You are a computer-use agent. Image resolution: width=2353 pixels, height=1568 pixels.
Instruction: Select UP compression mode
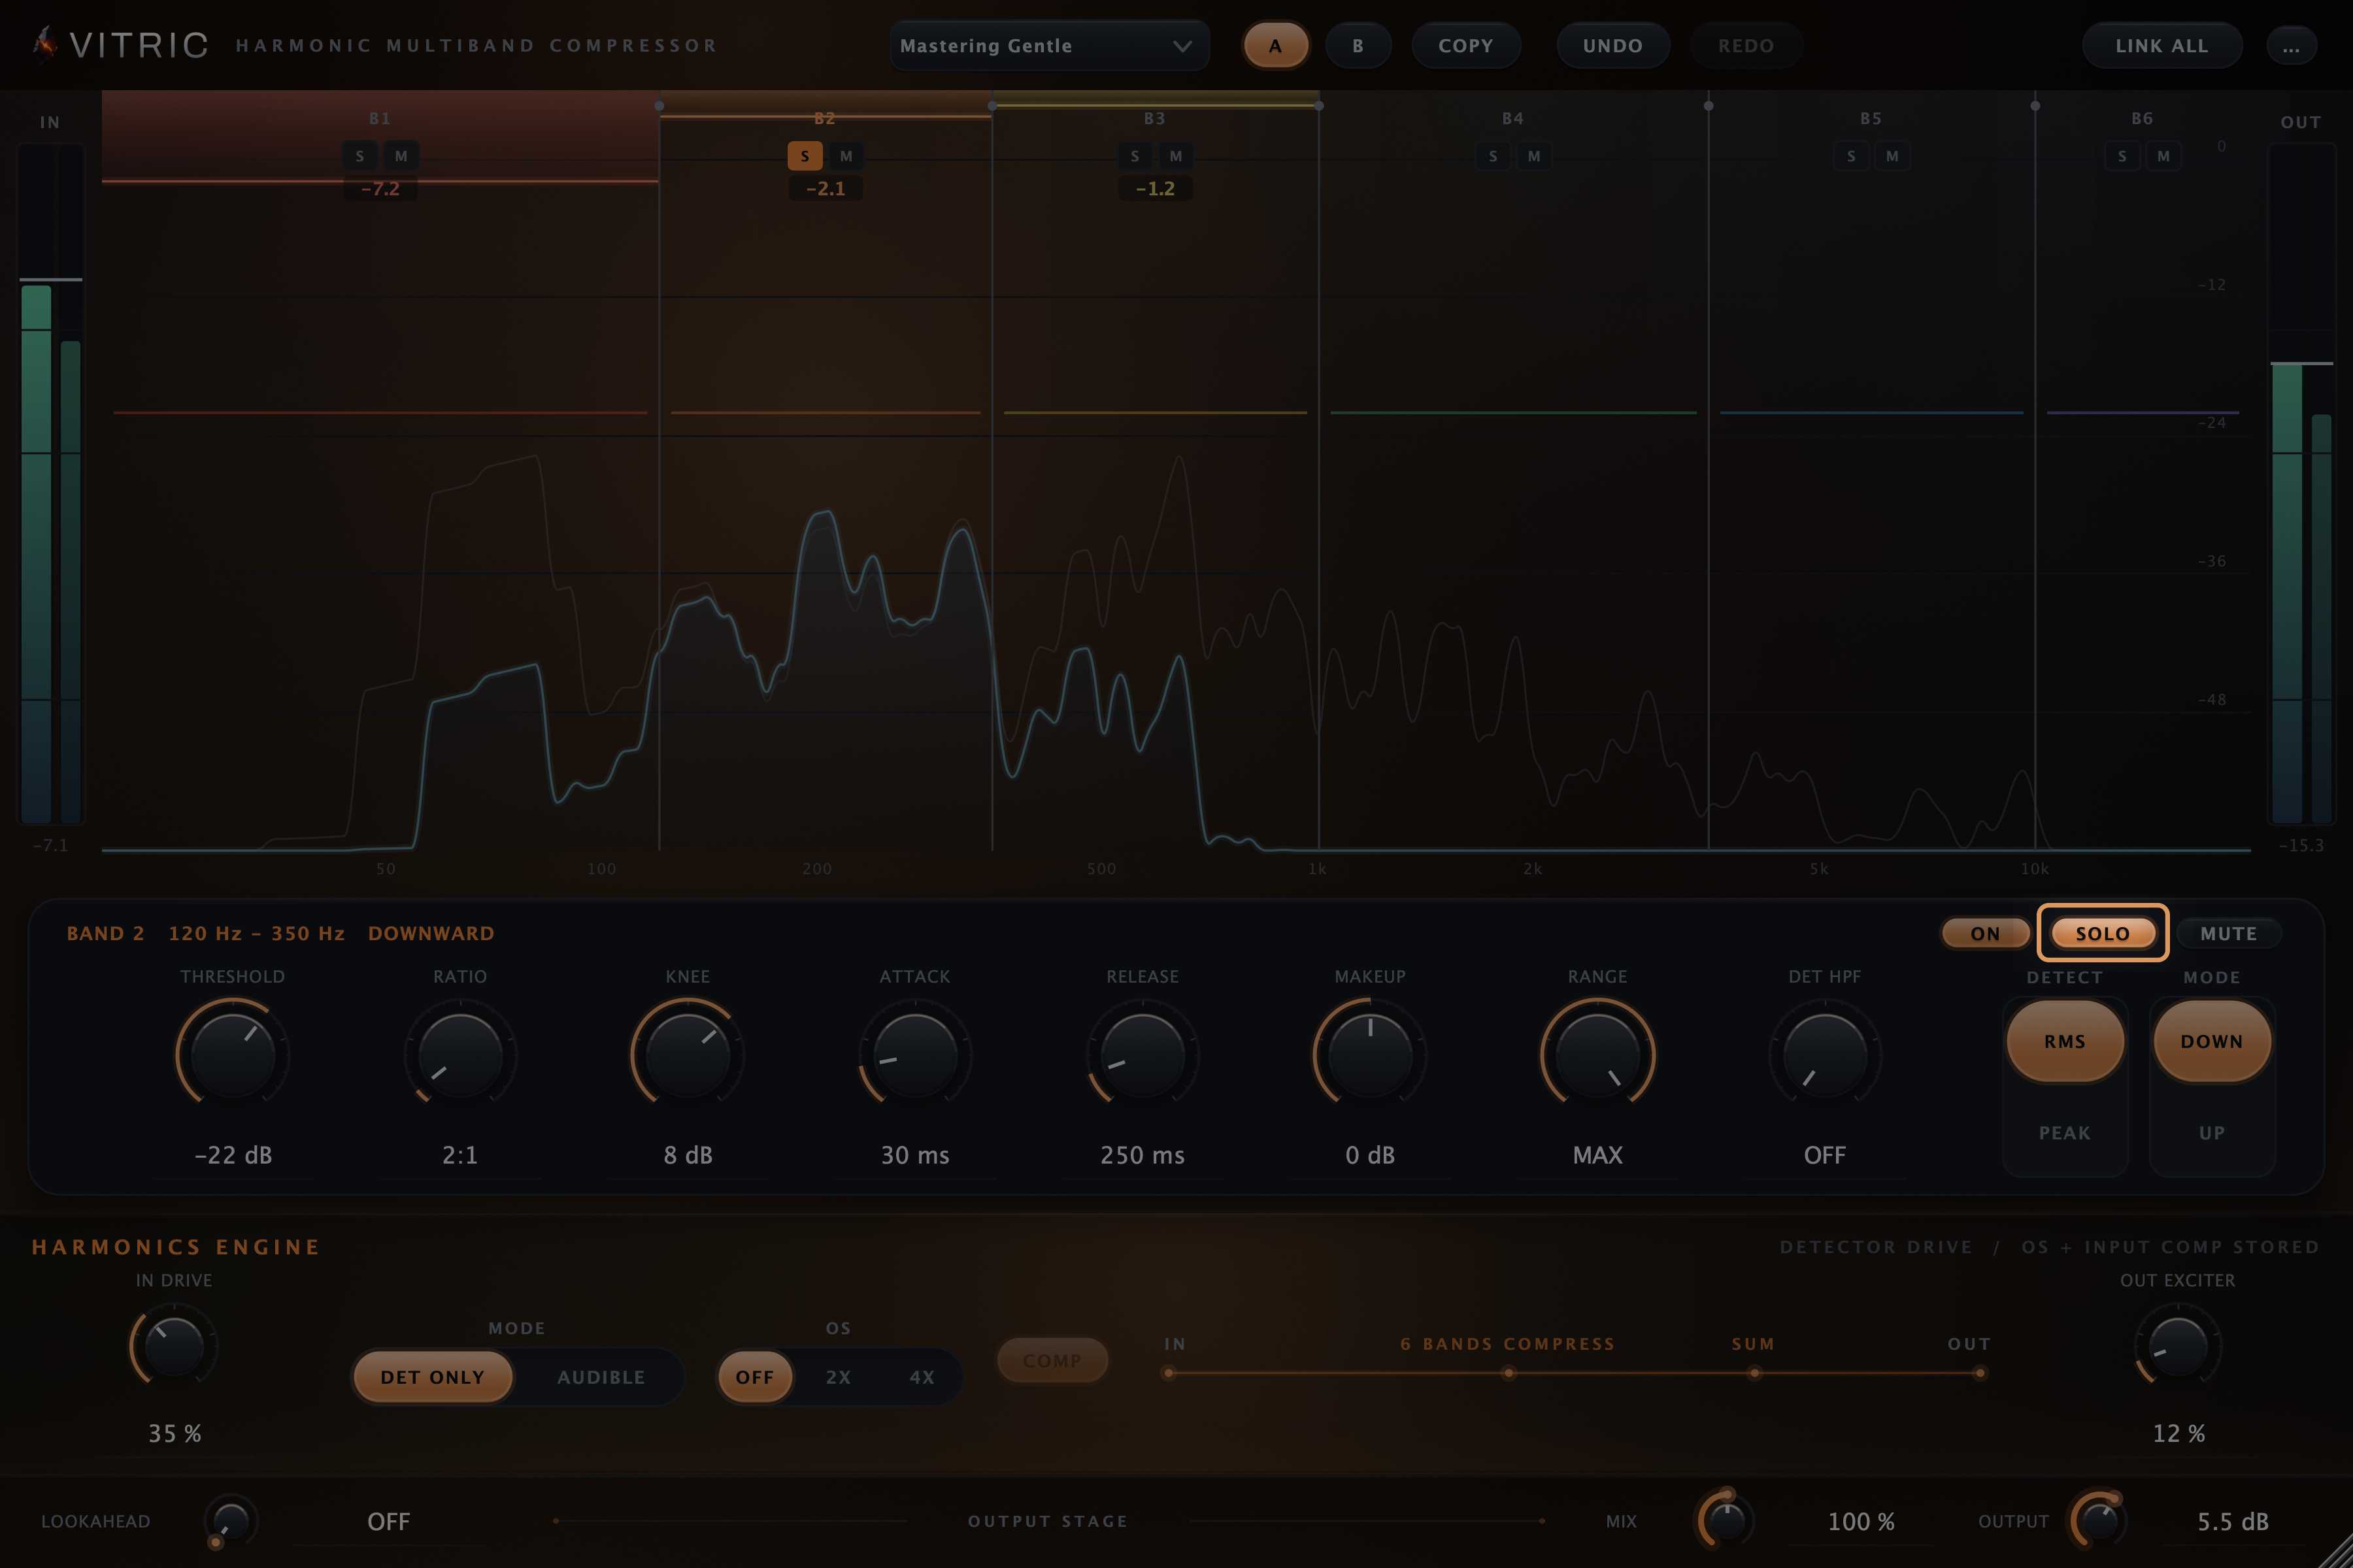pos(2212,1133)
